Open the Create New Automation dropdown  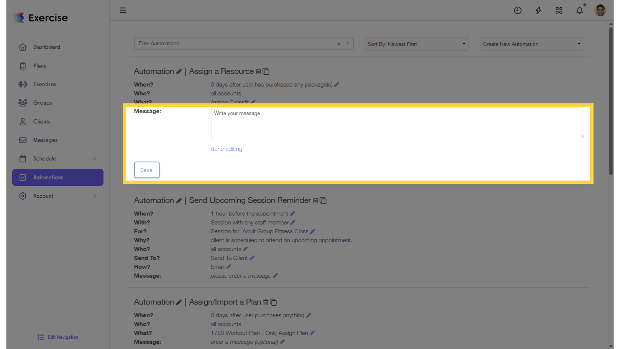click(532, 44)
